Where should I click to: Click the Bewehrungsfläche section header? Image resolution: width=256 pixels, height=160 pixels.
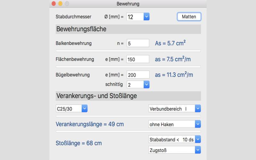[x=128, y=29]
